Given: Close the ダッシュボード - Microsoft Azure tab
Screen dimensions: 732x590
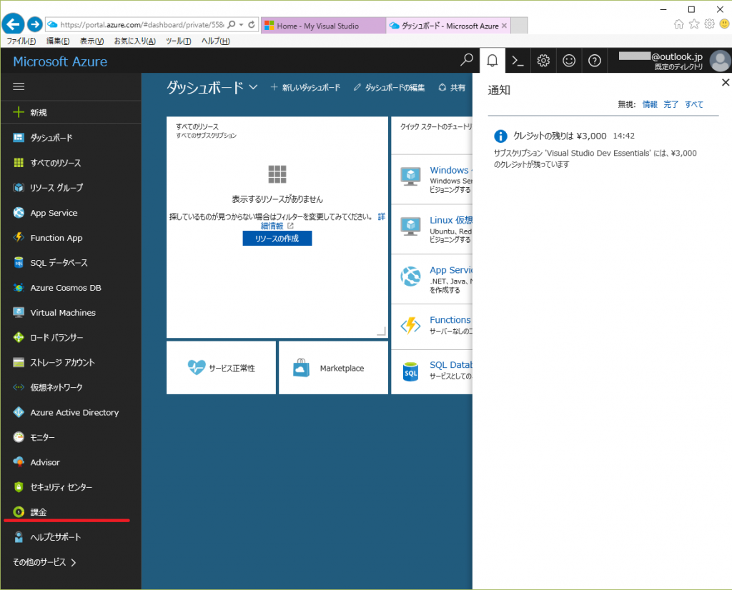Looking at the screenshot, I should [x=504, y=26].
